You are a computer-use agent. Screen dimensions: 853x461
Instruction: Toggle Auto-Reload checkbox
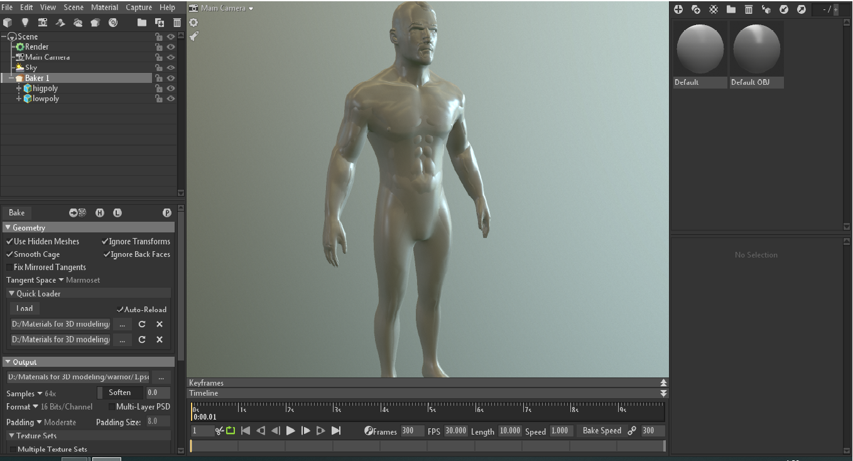pyautogui.click(x=120, y=310)
